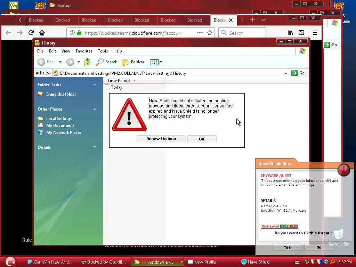356x267 pixels.
Task: Open the Tools menu
Action: 103,51
